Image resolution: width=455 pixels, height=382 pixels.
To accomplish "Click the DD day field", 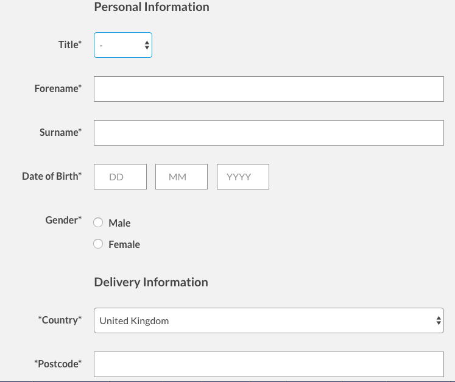I will click(x=120, y=177).
